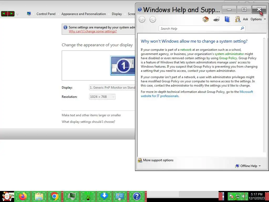Open Microsoft website for IT professionals link
269x202 pixels.
[197, 94]
